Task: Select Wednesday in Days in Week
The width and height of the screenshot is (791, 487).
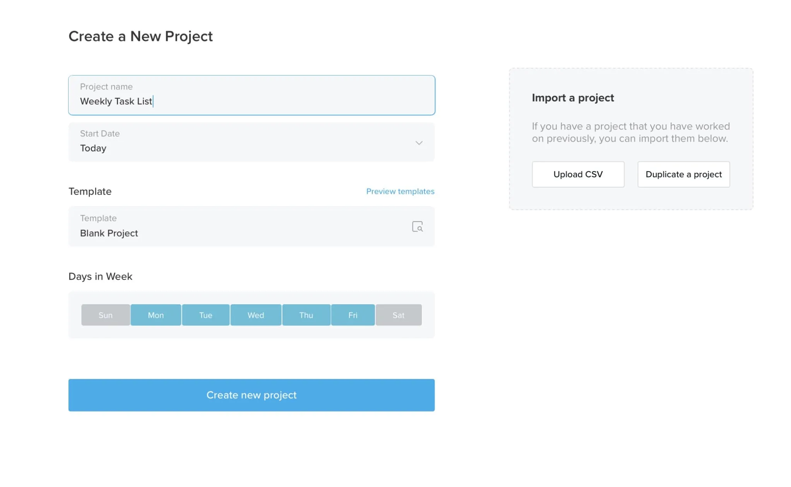Action: (x=255, y=315)
